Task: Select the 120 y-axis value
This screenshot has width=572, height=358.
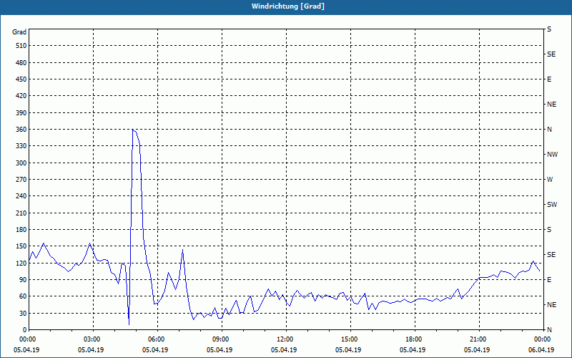Action: point(21,263)
